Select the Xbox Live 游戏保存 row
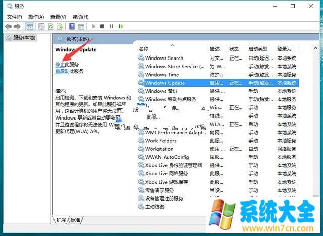 pyautogui.click(x=218, y=182)
